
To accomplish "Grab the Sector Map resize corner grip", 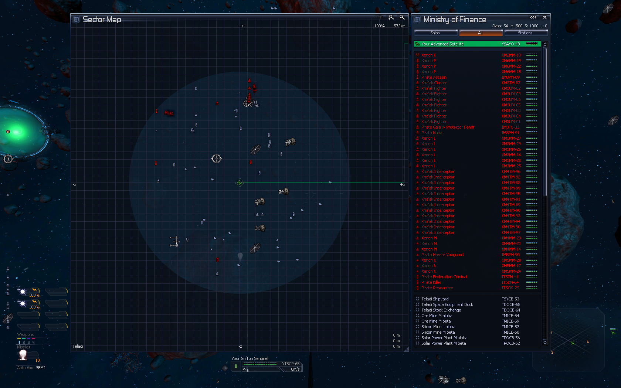I will [x=406, y=349].
